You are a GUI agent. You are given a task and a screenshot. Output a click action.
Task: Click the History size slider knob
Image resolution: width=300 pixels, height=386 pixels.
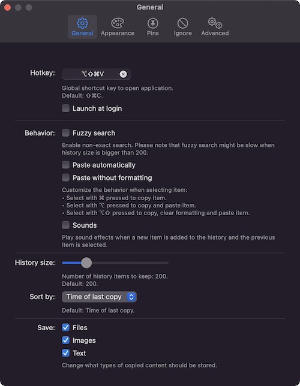(x=86, y=263)
